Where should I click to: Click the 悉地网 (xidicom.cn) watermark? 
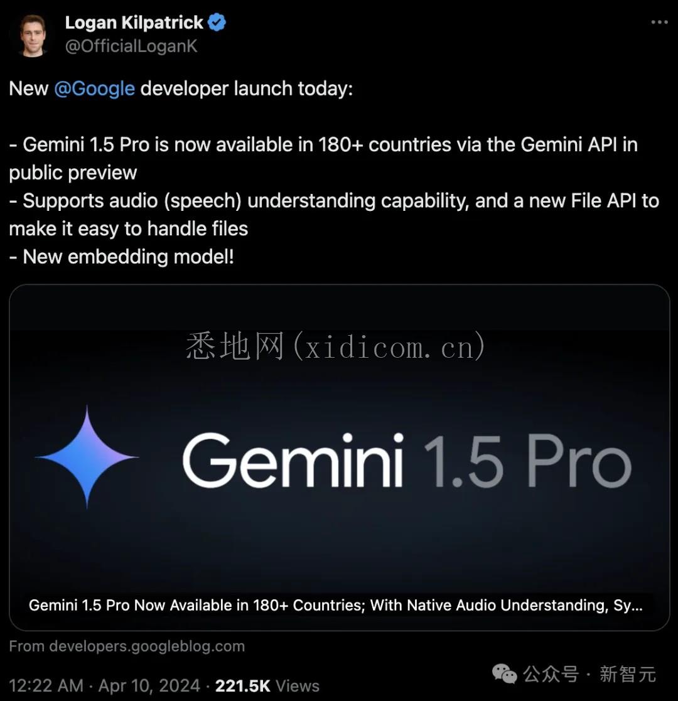click(335, 346)
